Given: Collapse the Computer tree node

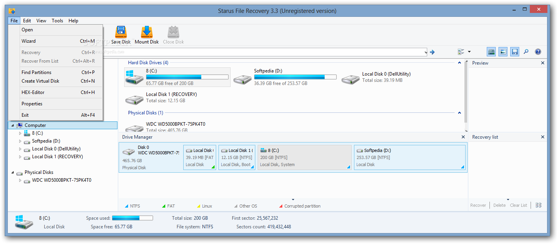Looking at the screenshot, I should [13, 126].
